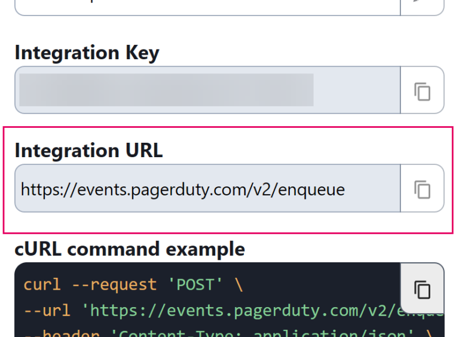Copy the cURL command example
Viewport: 459px width, 337px height.
pyautogui.click(x=422, y=289)
